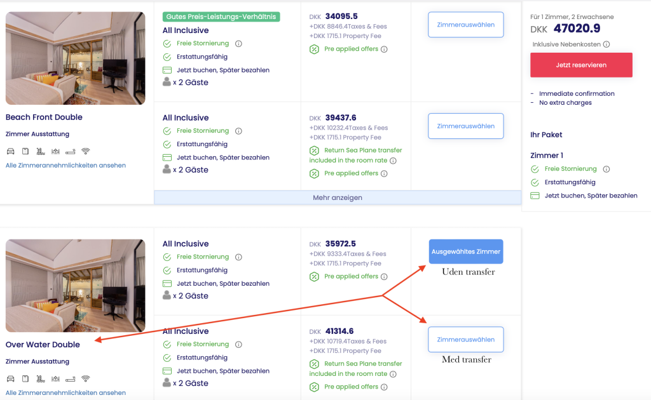The width and height of the screenshot is (651, 400).
Task: Click info icon beside Inklusive Nebenkosten
Action: pyautogui.click(x=606, y=44)
